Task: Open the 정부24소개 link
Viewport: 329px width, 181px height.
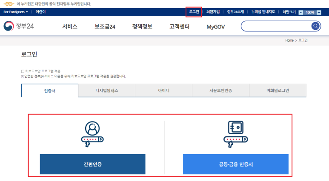Action: pos(235,12)
